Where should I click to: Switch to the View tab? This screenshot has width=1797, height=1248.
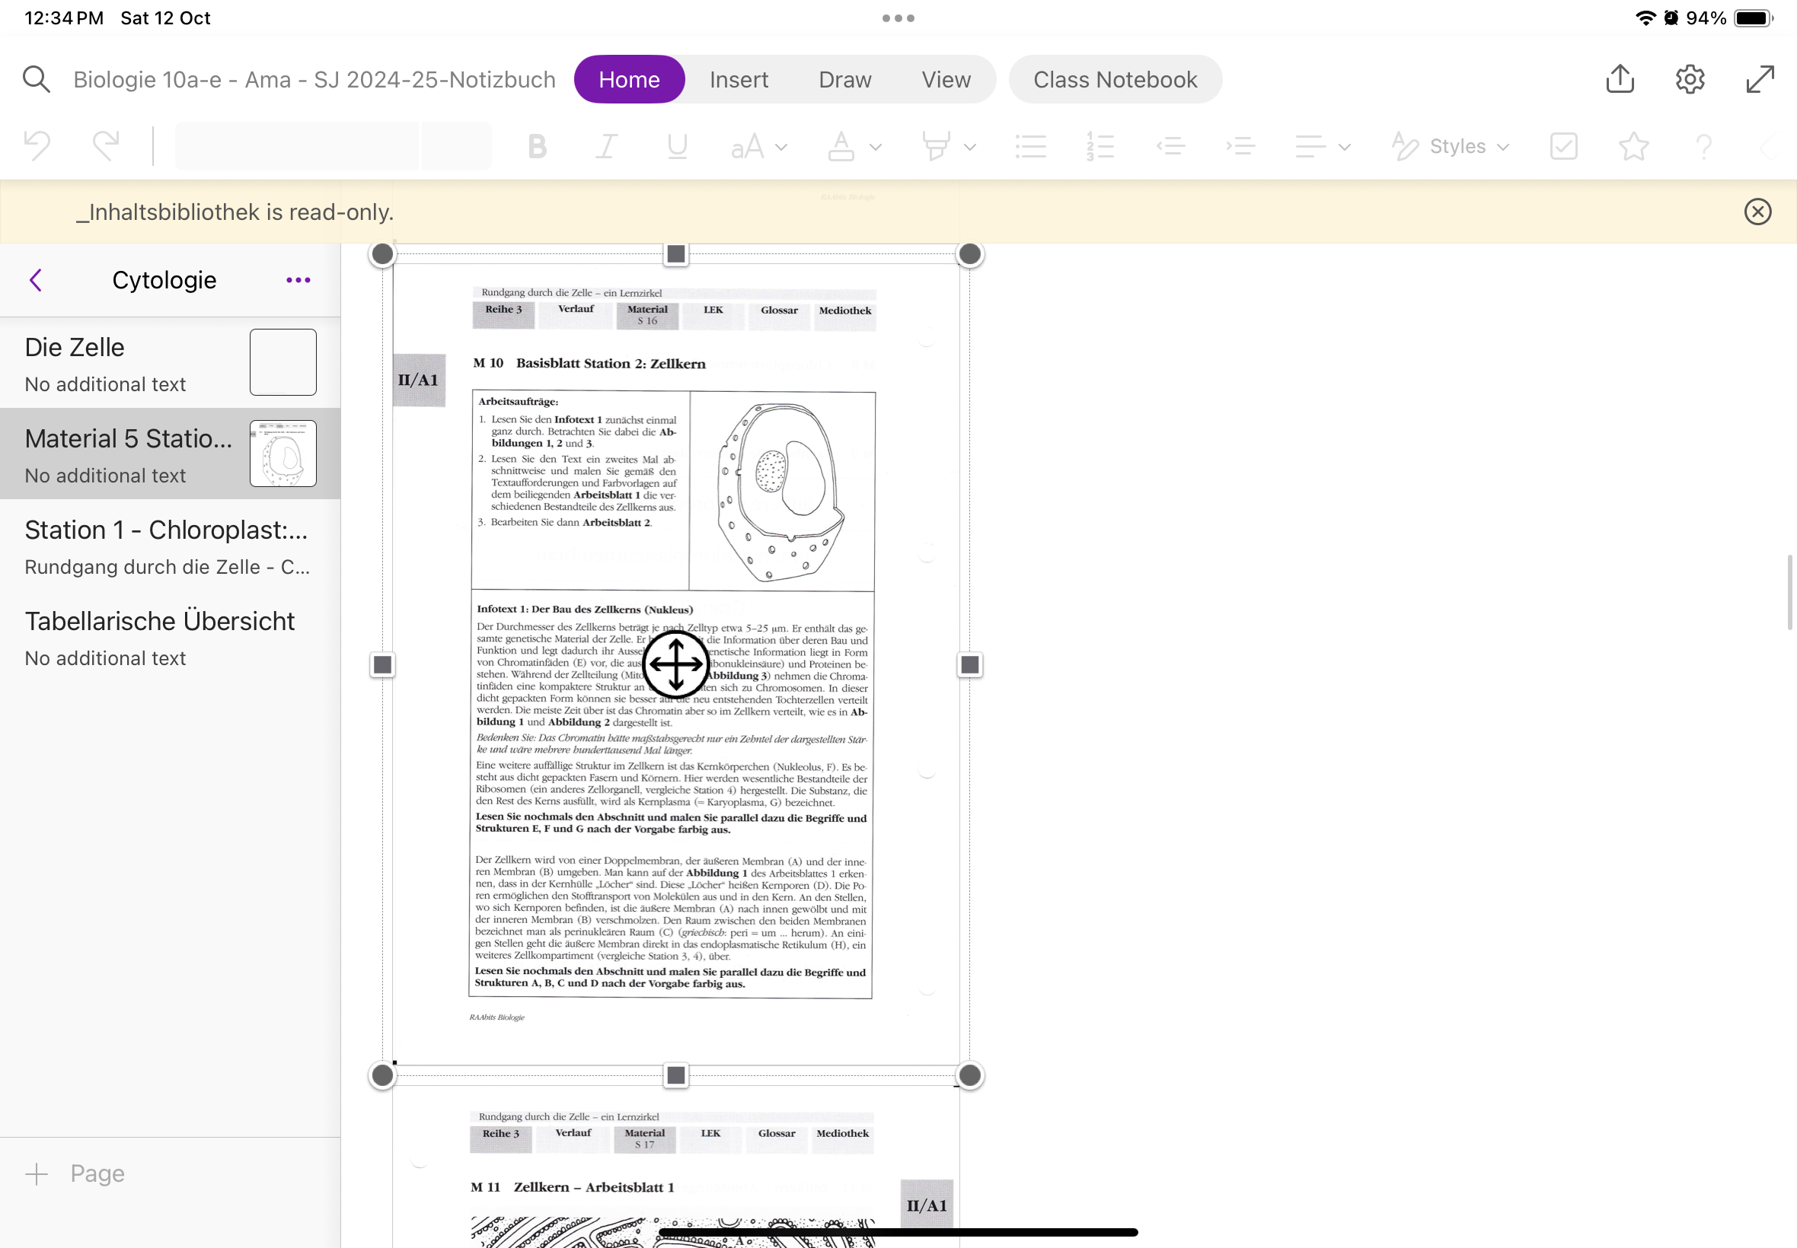click(x=946, y=78)
